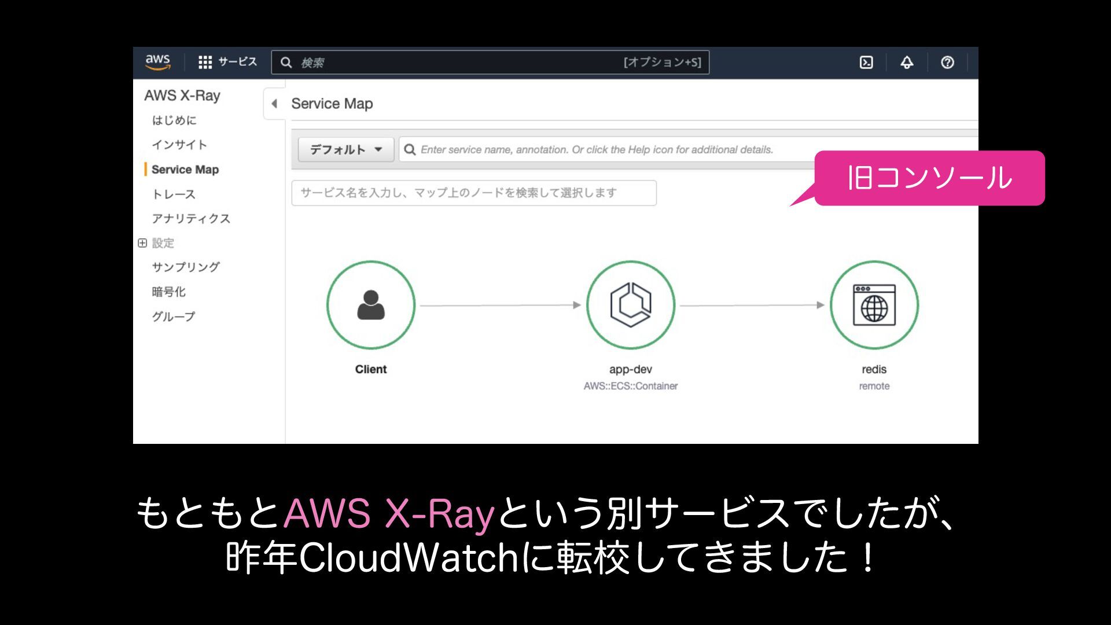Click the help question mark icon
The height and width of the screenshot is (625, 1111).
(947, 62)
